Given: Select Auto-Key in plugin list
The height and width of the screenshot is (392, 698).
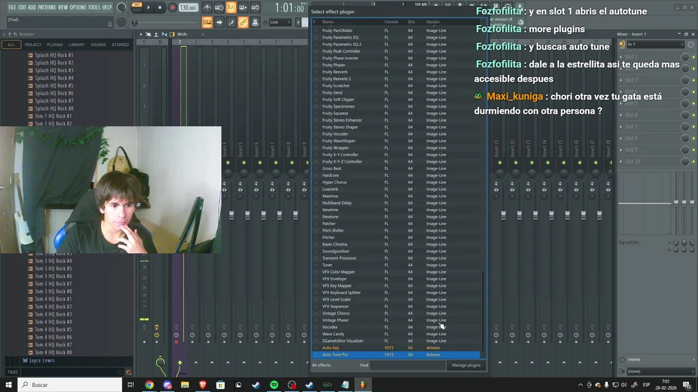Looking at the screenshot, I should click(x=395, y=348).
